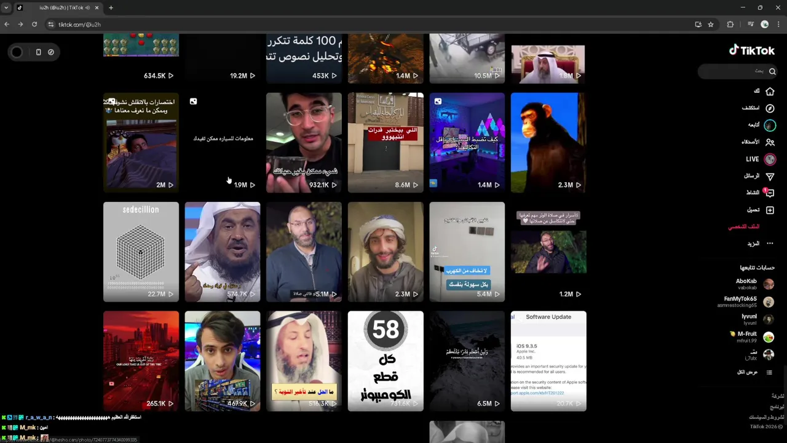Viewport: 787px width, 443px height.
Task: Open the neon gaming room video 1.4M
Action: [467, 143]
